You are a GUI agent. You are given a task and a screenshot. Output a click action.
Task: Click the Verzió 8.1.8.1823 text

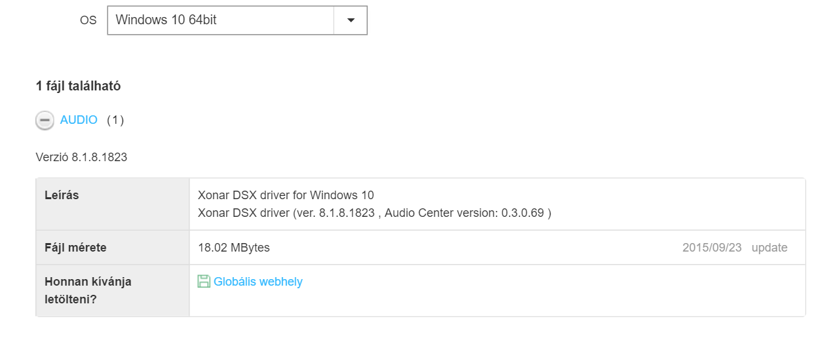tap(81, 157)
